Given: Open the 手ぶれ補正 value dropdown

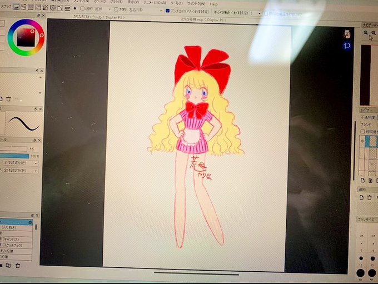Looking at the screenshot, I should point(259,13).
